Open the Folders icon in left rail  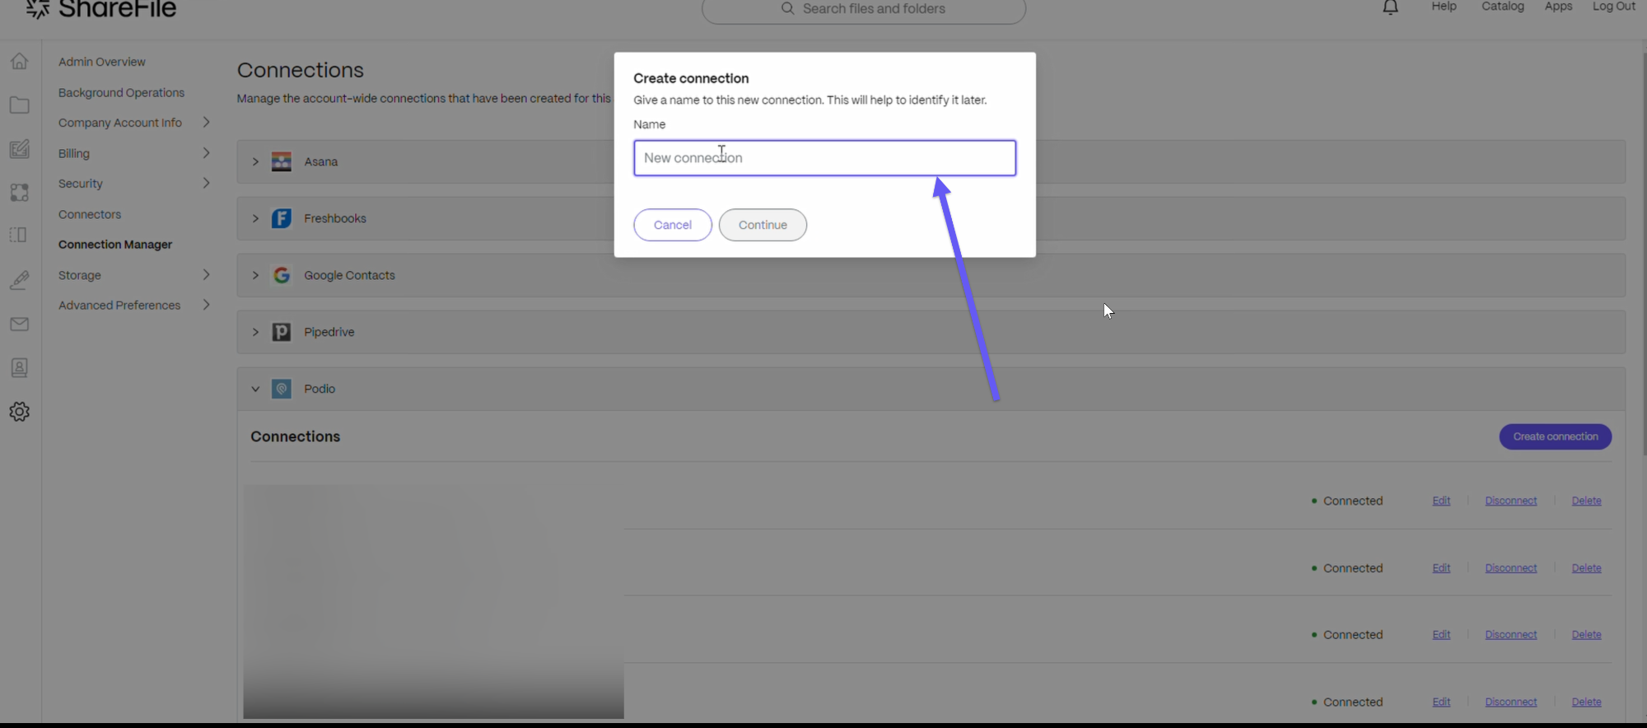[19, 105]
